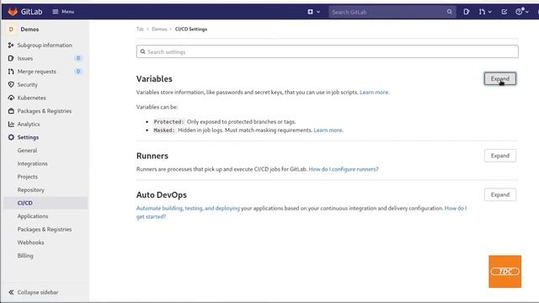Click the Runners heading

pos(152,156)
